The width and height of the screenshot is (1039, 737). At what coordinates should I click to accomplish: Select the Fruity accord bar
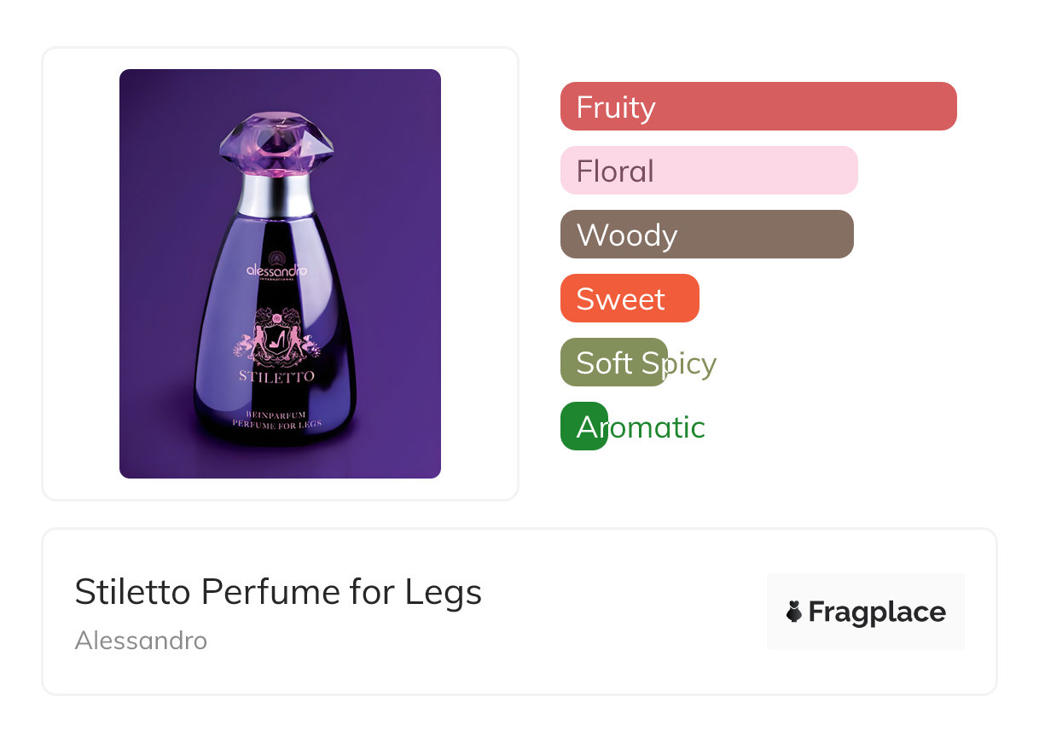(x=758, y=107)
